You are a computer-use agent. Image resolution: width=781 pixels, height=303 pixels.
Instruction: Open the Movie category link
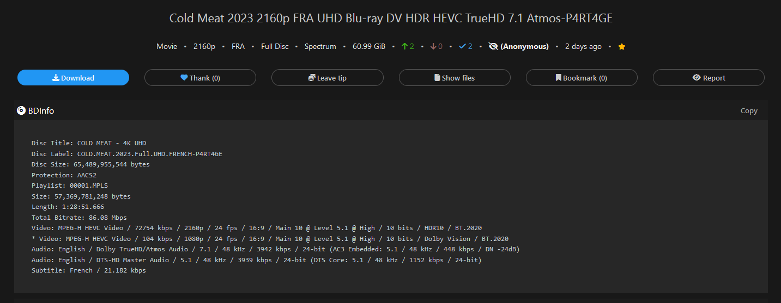click(167, 47)
